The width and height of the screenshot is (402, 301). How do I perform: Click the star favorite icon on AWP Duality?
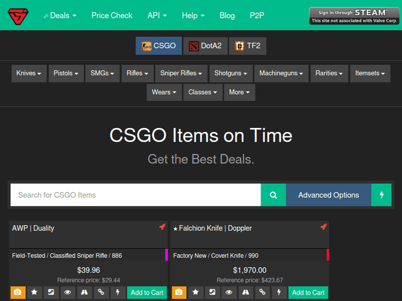(x=34, y=292)
